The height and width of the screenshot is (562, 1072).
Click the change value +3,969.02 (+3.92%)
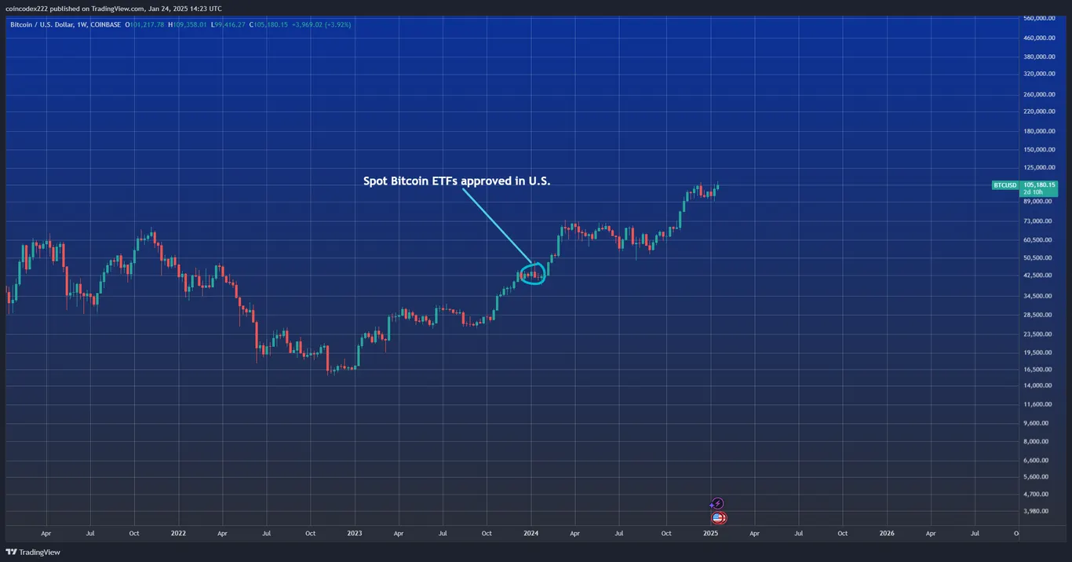[323, 24]
